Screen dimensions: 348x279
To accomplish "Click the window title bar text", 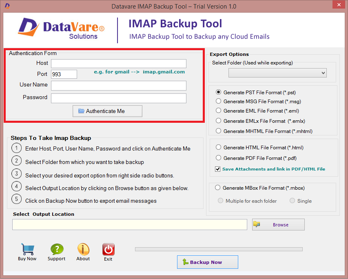I will point(174,7).
